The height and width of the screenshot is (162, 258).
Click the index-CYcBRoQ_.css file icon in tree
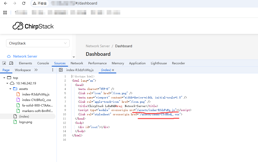18,100
